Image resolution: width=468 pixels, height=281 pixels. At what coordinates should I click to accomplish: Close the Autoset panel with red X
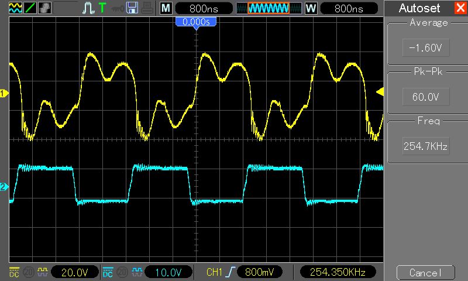(460, 8)
